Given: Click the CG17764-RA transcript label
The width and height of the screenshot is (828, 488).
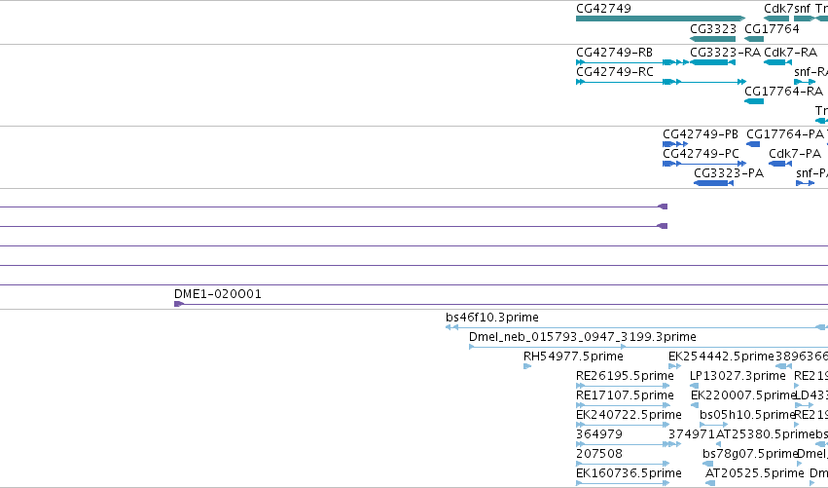Looking at the screenshot, I should point(783,92).
